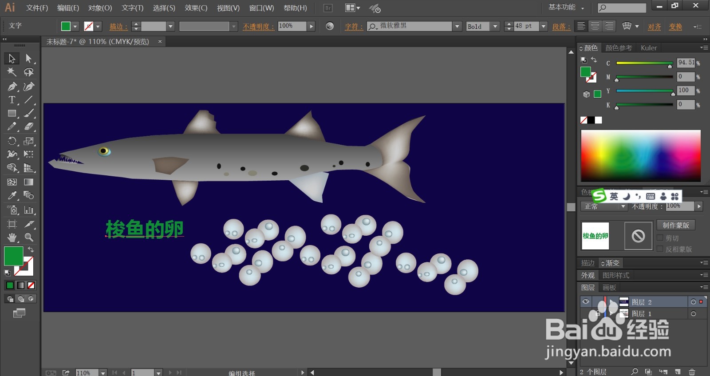Open the 段落 paragraph panel link

coord(562,27)
